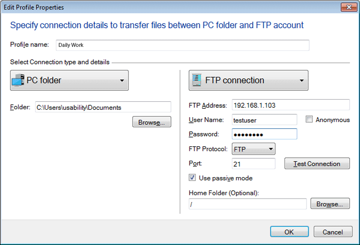
Task: Close the Edit Profile Properties dialog
Action: (348, 7)
